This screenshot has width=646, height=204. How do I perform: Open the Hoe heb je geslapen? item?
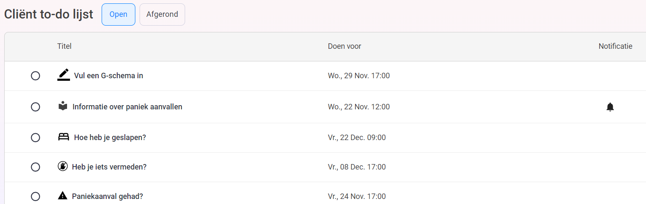[x=110, y=138]
